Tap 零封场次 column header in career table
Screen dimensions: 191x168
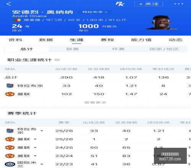(163, 69)
